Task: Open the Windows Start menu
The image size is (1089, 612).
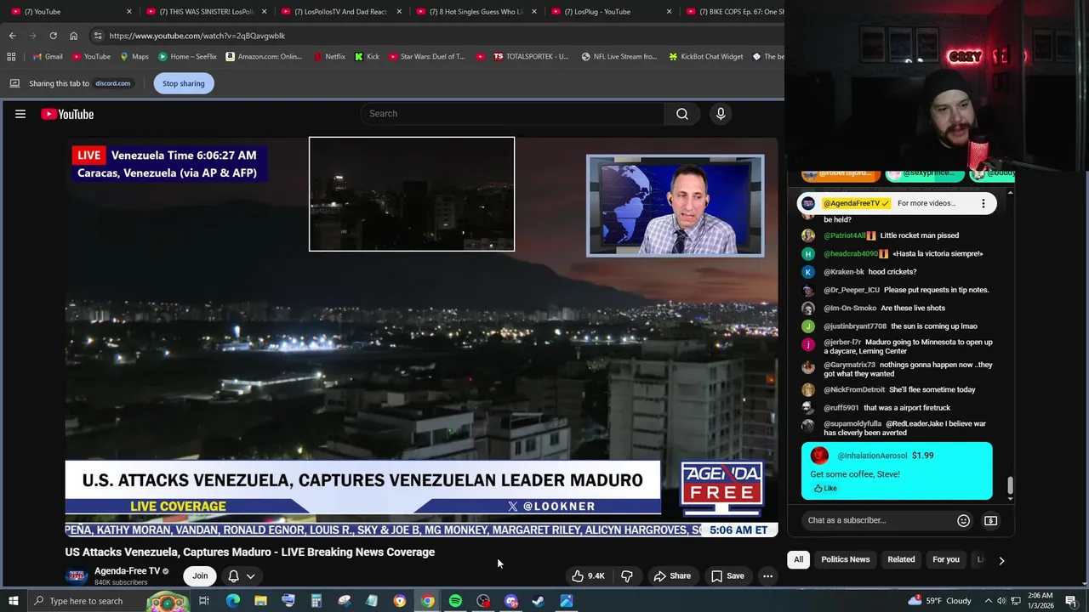Action: (x=13, y=601)
